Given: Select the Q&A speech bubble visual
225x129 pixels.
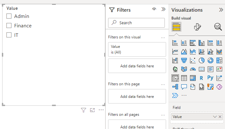Looking at the screenshot, I should point(184,87).
